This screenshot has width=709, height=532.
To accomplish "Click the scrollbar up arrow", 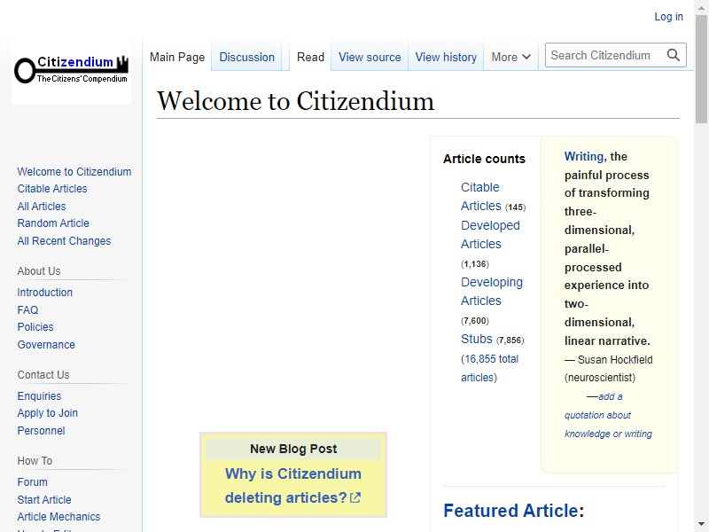I will 701,6.
